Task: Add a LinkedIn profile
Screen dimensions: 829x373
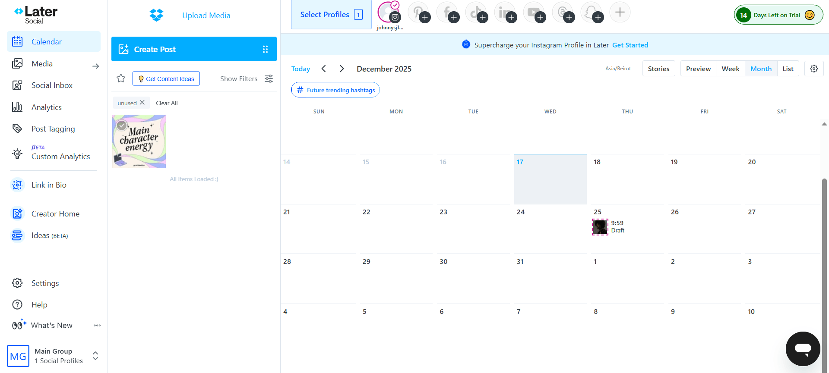Action: point(505,13)
